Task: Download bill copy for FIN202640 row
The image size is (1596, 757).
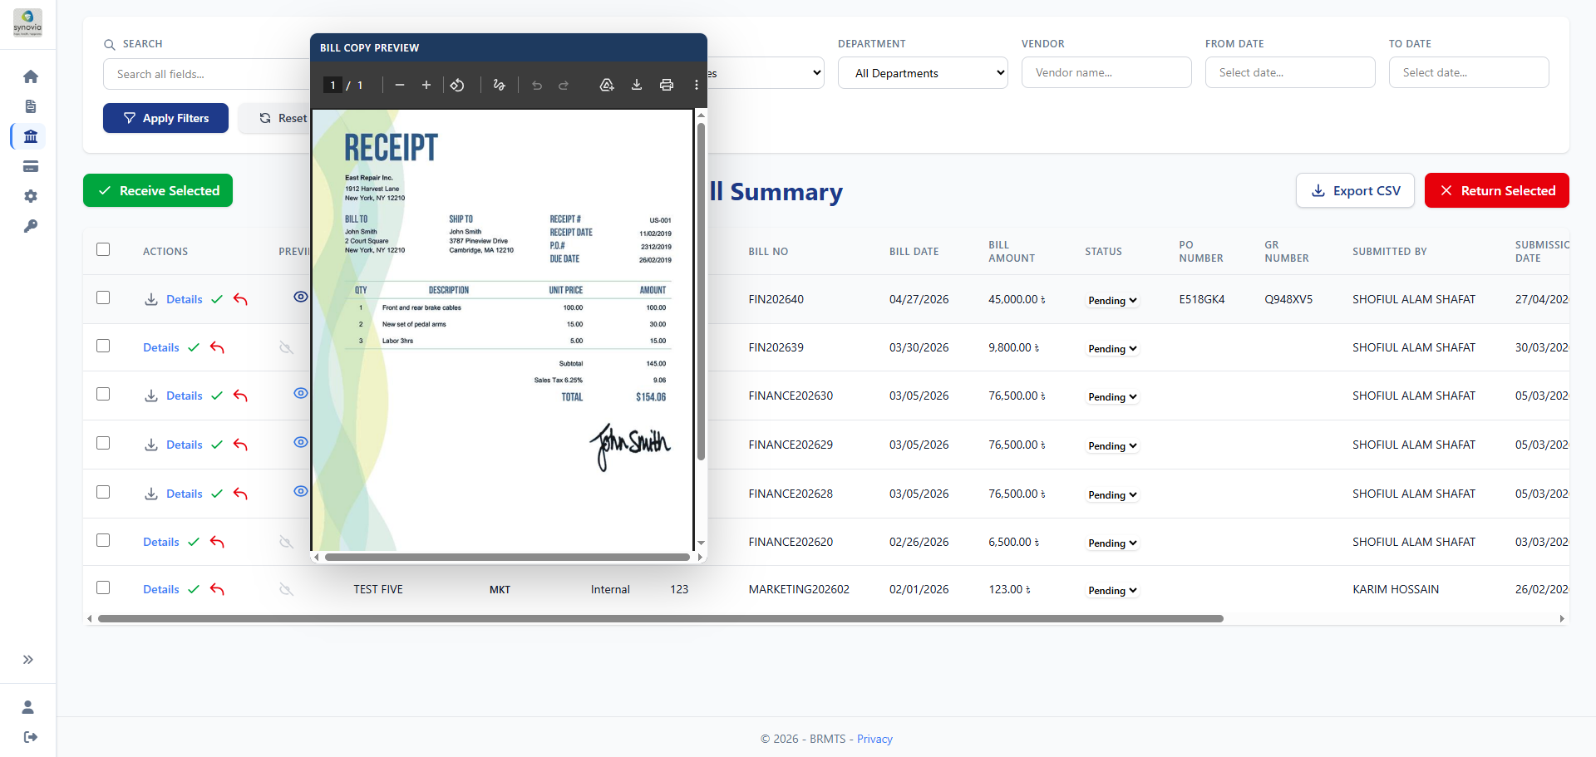Action: click(151, 299)
